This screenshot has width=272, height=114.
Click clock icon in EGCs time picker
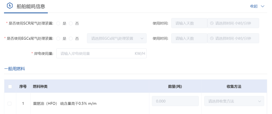coord(212,38)
